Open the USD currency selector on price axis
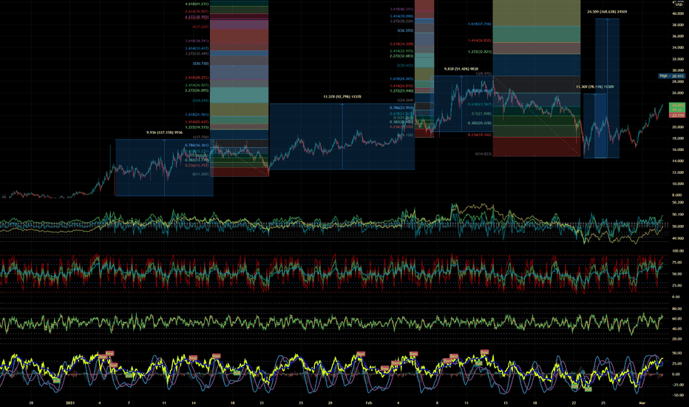Viewport: 689px width, 407px height. pos(679,4)
